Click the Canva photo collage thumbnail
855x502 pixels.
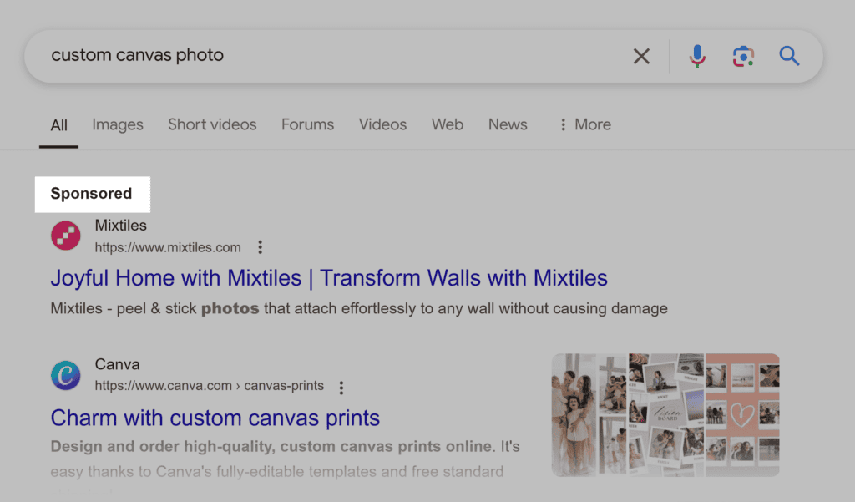(665, 414)
